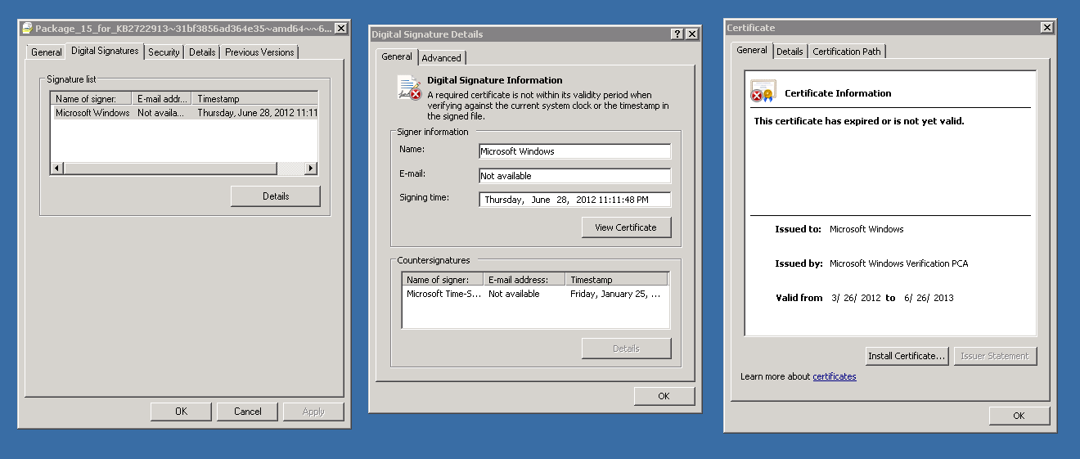Select the Microsoft Time-S... countersignature row
The height and width of the screenshot is (459, 1080).
point(535,294)
